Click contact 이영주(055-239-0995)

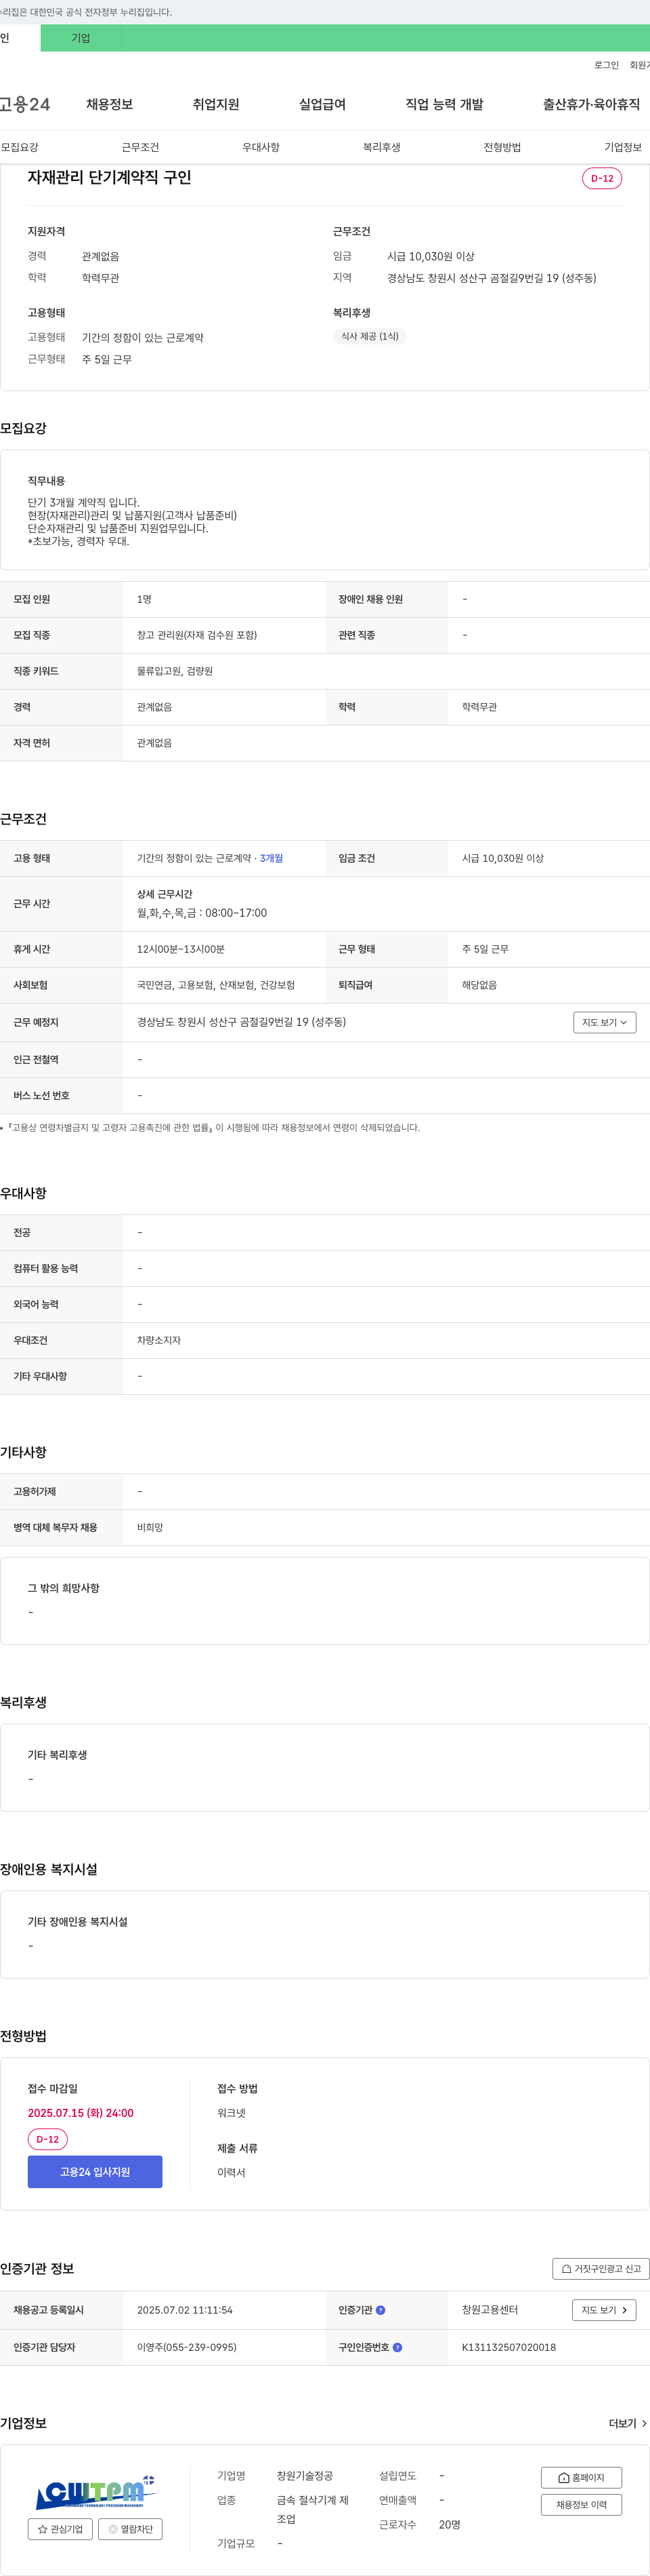coord(187,2347)
